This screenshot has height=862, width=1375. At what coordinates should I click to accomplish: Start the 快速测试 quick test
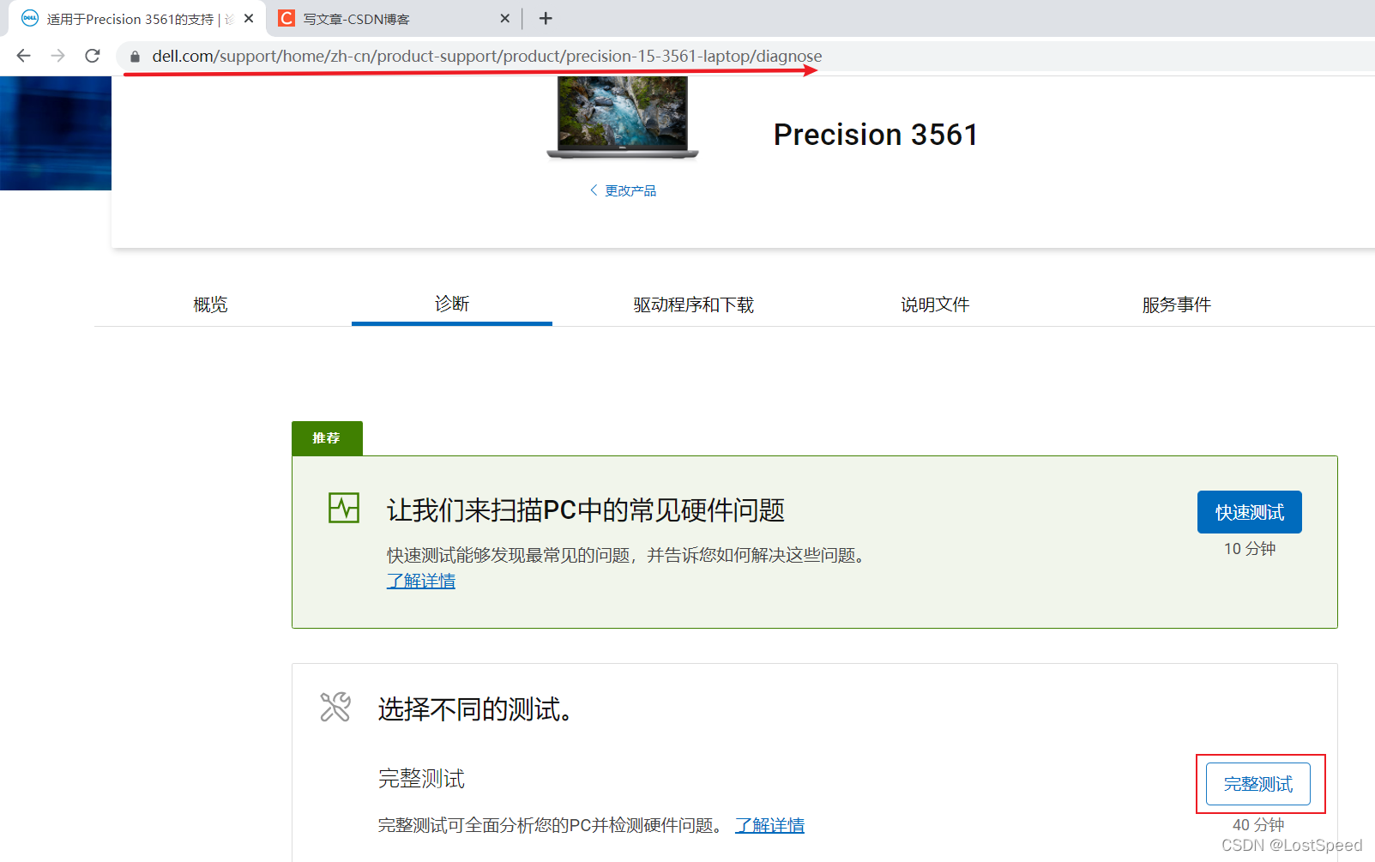pyautogui.click(x=1250, y=512)
